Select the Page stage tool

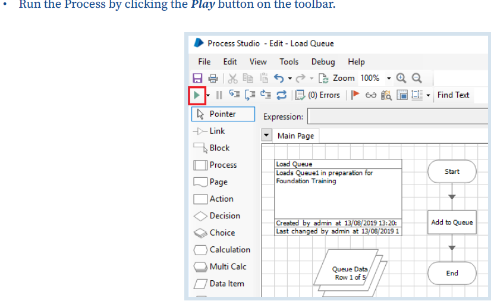click(210, 182)
